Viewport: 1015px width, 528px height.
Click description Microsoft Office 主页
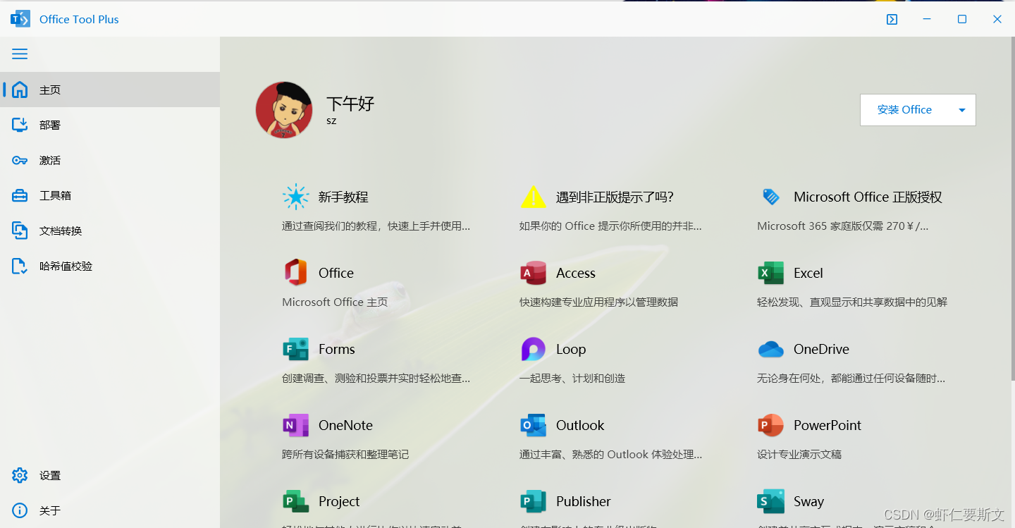(x=335, y=302)
